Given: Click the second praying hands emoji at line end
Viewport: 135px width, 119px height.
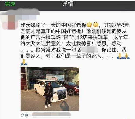Looking at the screenshot, I should tap(126, 56).
